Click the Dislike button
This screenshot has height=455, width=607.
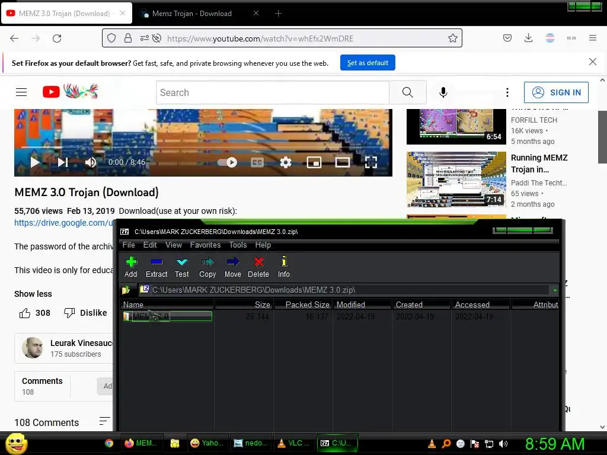click(x=85, y=313)
